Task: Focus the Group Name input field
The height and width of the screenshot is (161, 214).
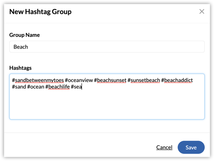Action: 107,47
